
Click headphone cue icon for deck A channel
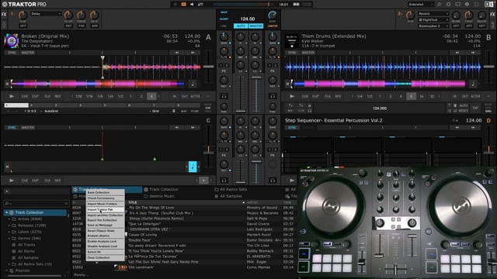point(224,96)
